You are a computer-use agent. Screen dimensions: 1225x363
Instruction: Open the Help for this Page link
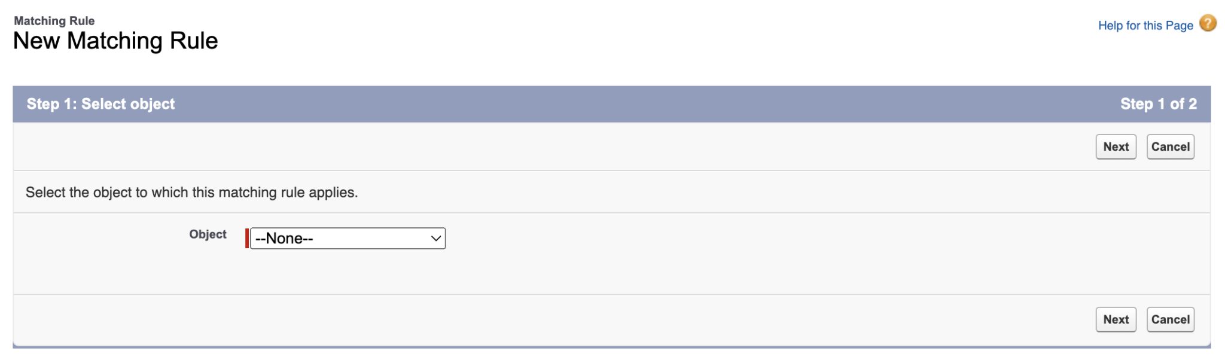[1144, 25]
